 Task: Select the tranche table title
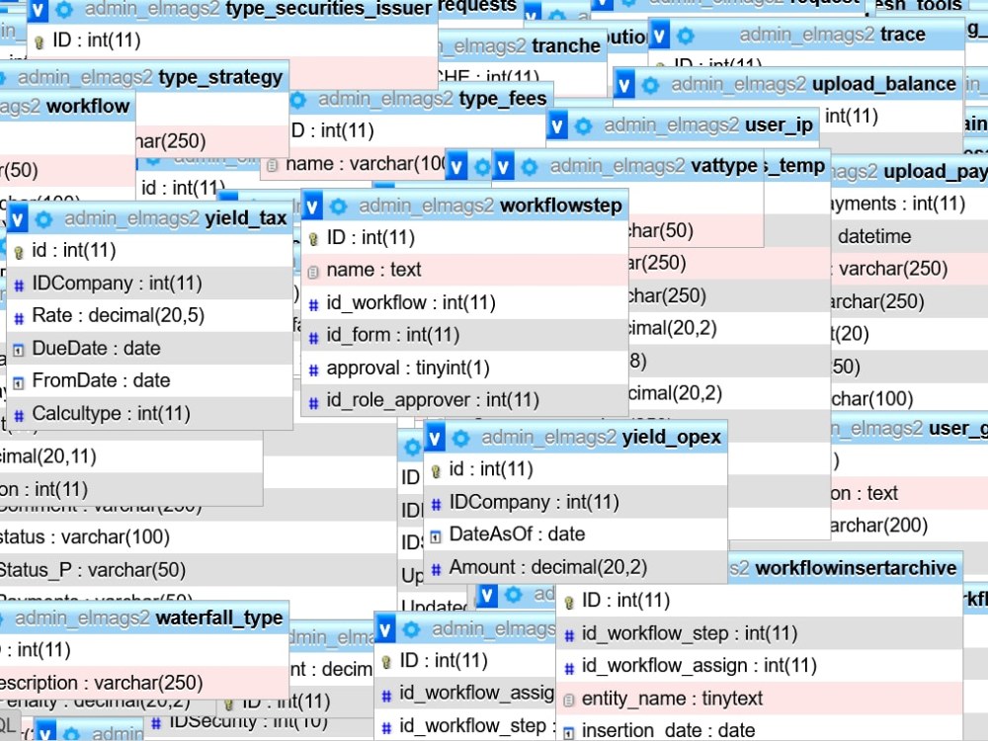click(566, 46)
